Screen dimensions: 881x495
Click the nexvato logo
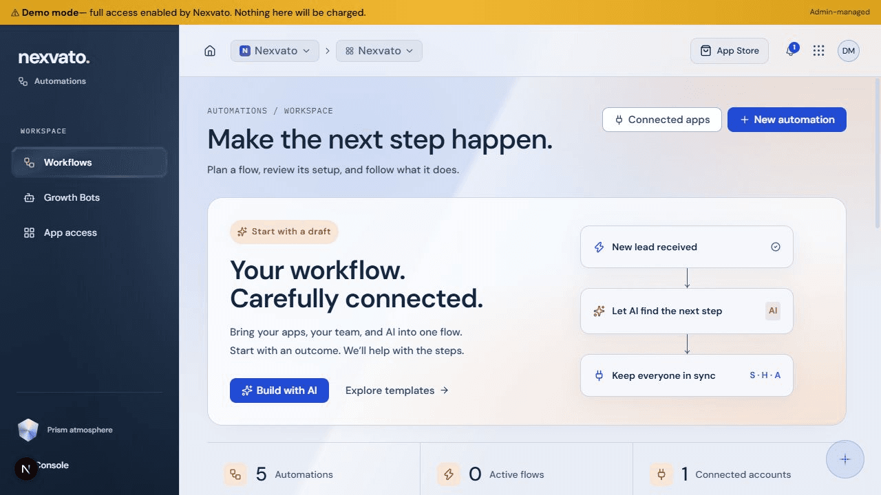(x=54, y=58)
